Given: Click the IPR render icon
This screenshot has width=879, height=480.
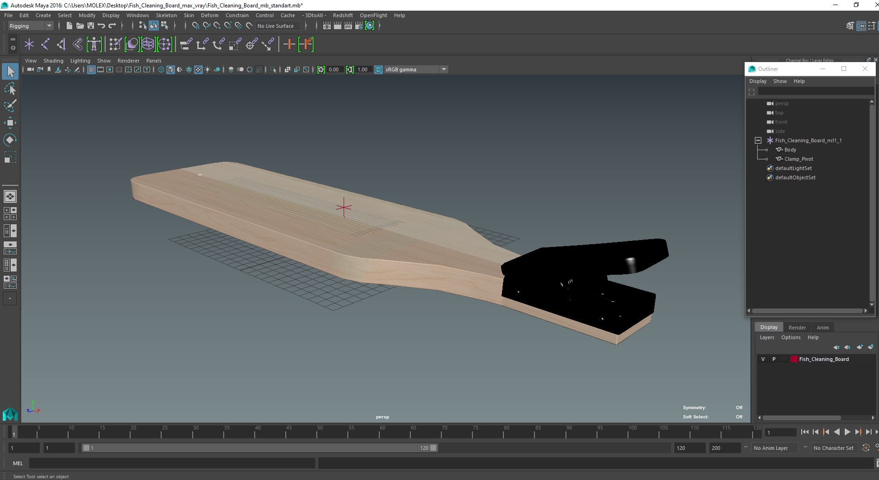Looking at the screenshot, I should click(348, 26).
